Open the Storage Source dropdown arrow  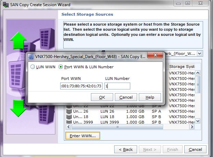[199, 54]
